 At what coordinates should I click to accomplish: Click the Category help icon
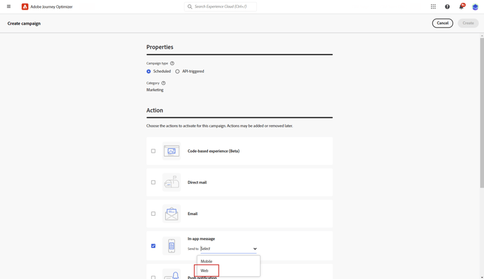coord(164,83)
